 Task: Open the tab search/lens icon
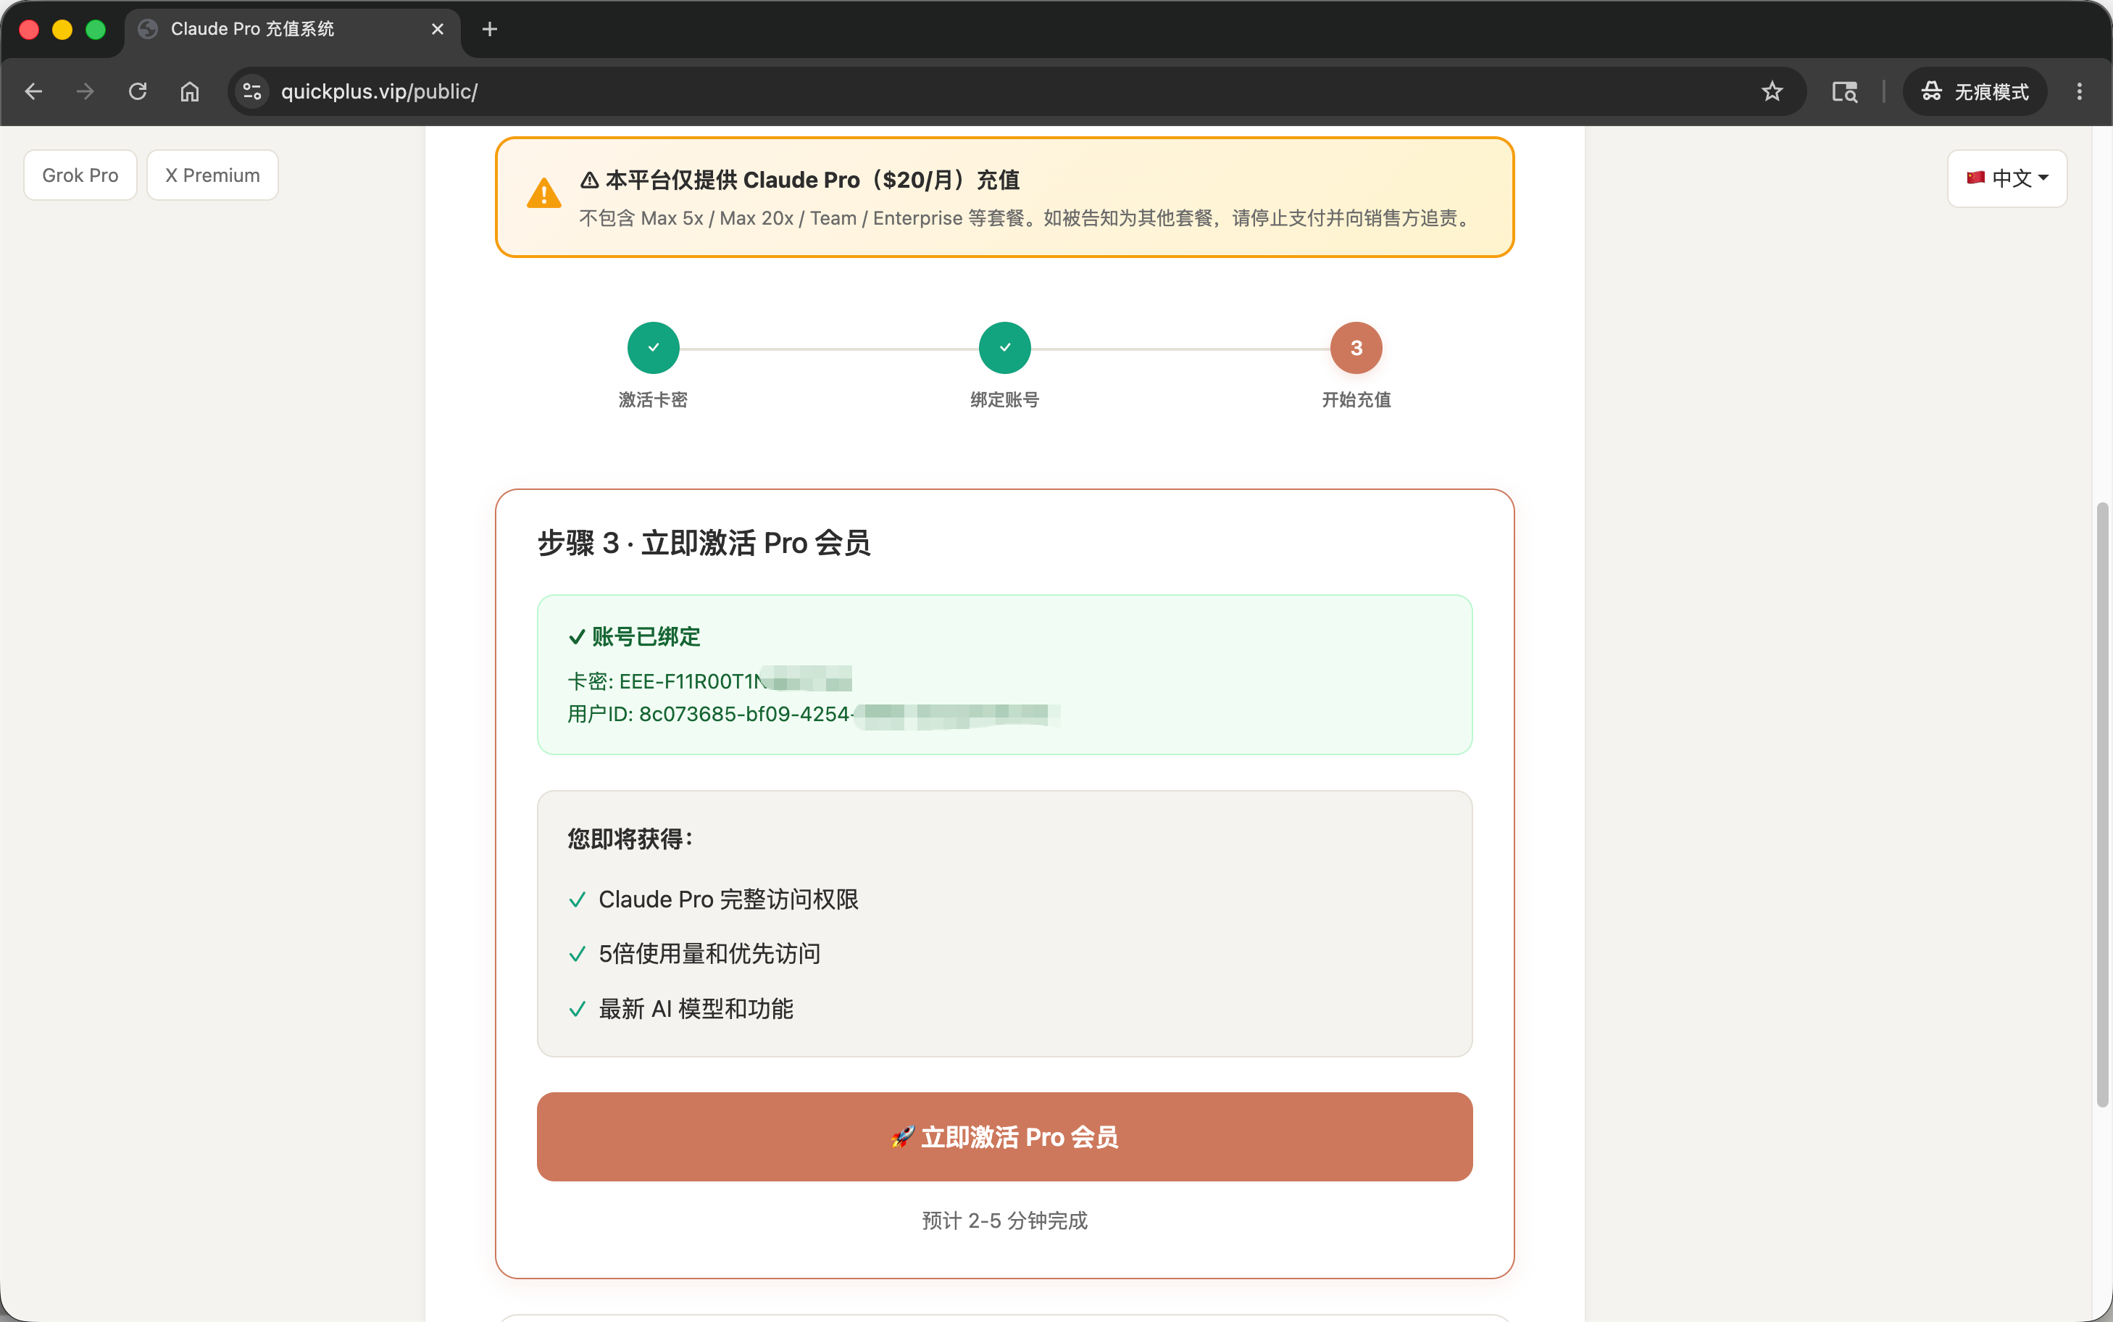point(1844,91)
